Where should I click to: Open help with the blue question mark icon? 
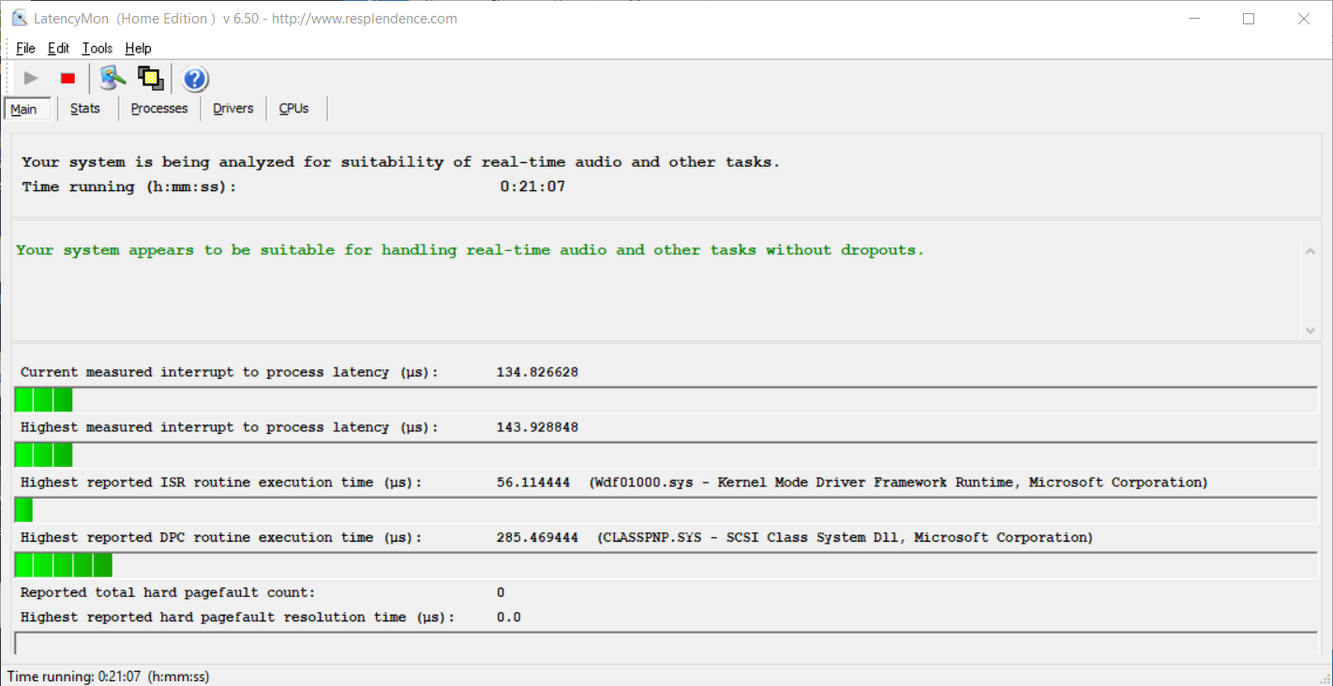pyautogui.click(x=195, y=79)
